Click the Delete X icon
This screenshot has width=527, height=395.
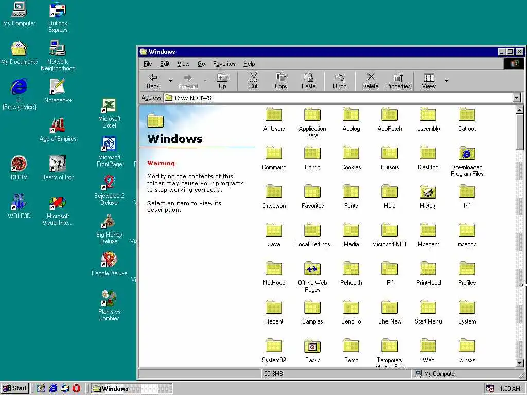point(371,78)
